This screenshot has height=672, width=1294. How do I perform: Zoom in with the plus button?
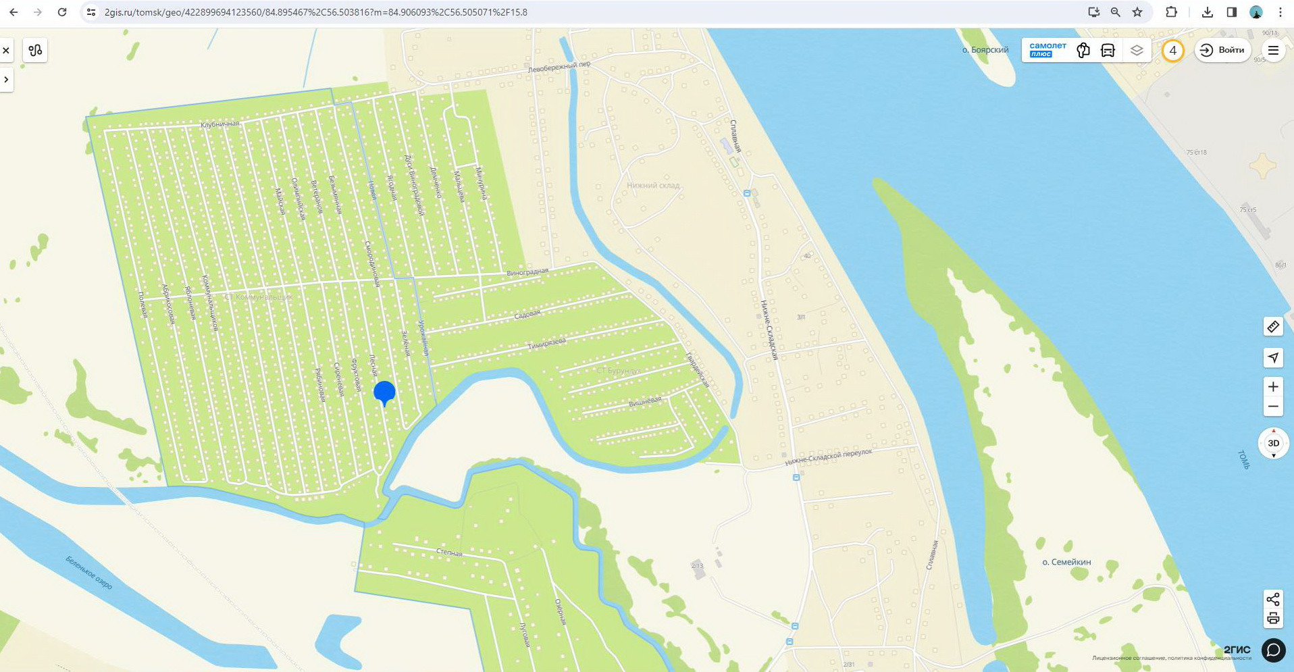coord(1273,387)
